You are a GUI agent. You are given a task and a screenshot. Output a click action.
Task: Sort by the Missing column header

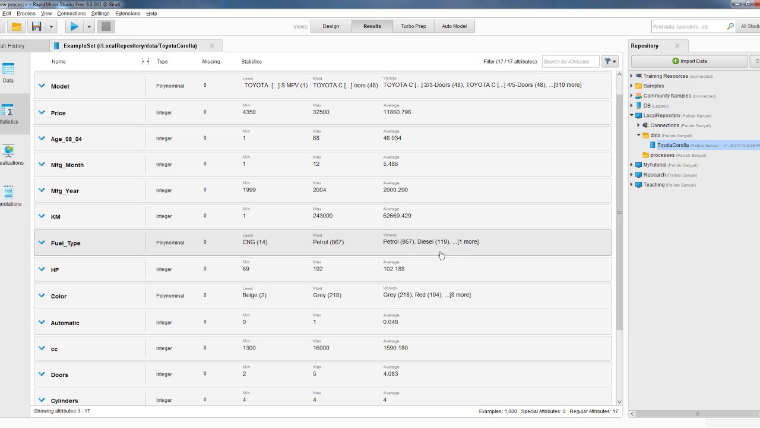coord(211,61)
